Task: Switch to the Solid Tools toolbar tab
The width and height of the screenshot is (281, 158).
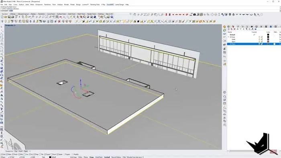Action: (72, 14)
